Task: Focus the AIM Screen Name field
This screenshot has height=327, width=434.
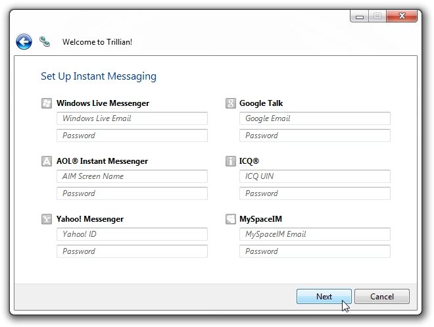Action: tap(132, 176)
